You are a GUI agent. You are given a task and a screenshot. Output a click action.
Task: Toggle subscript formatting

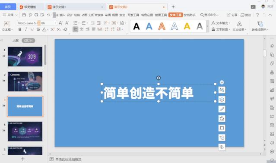tap(59, 29)
